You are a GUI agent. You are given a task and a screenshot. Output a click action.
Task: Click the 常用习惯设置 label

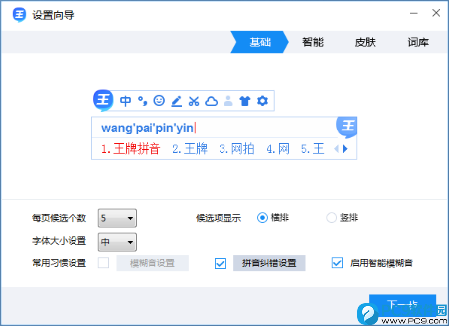59,263
